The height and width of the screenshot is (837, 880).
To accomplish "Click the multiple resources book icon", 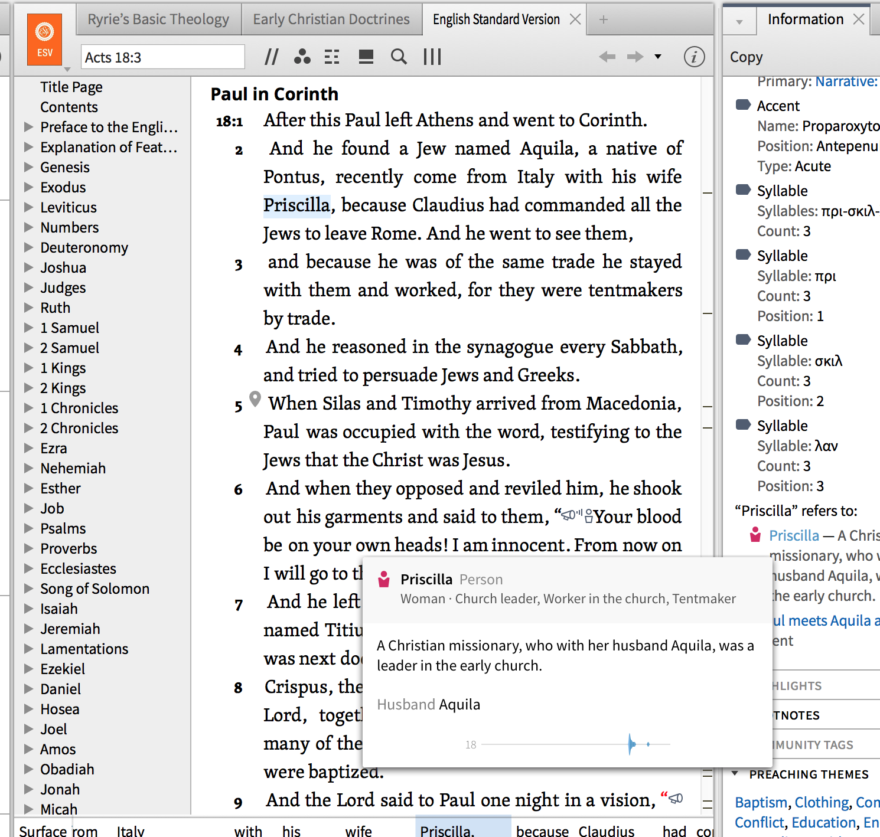I will pyautogui.click(x=366, y=57).
